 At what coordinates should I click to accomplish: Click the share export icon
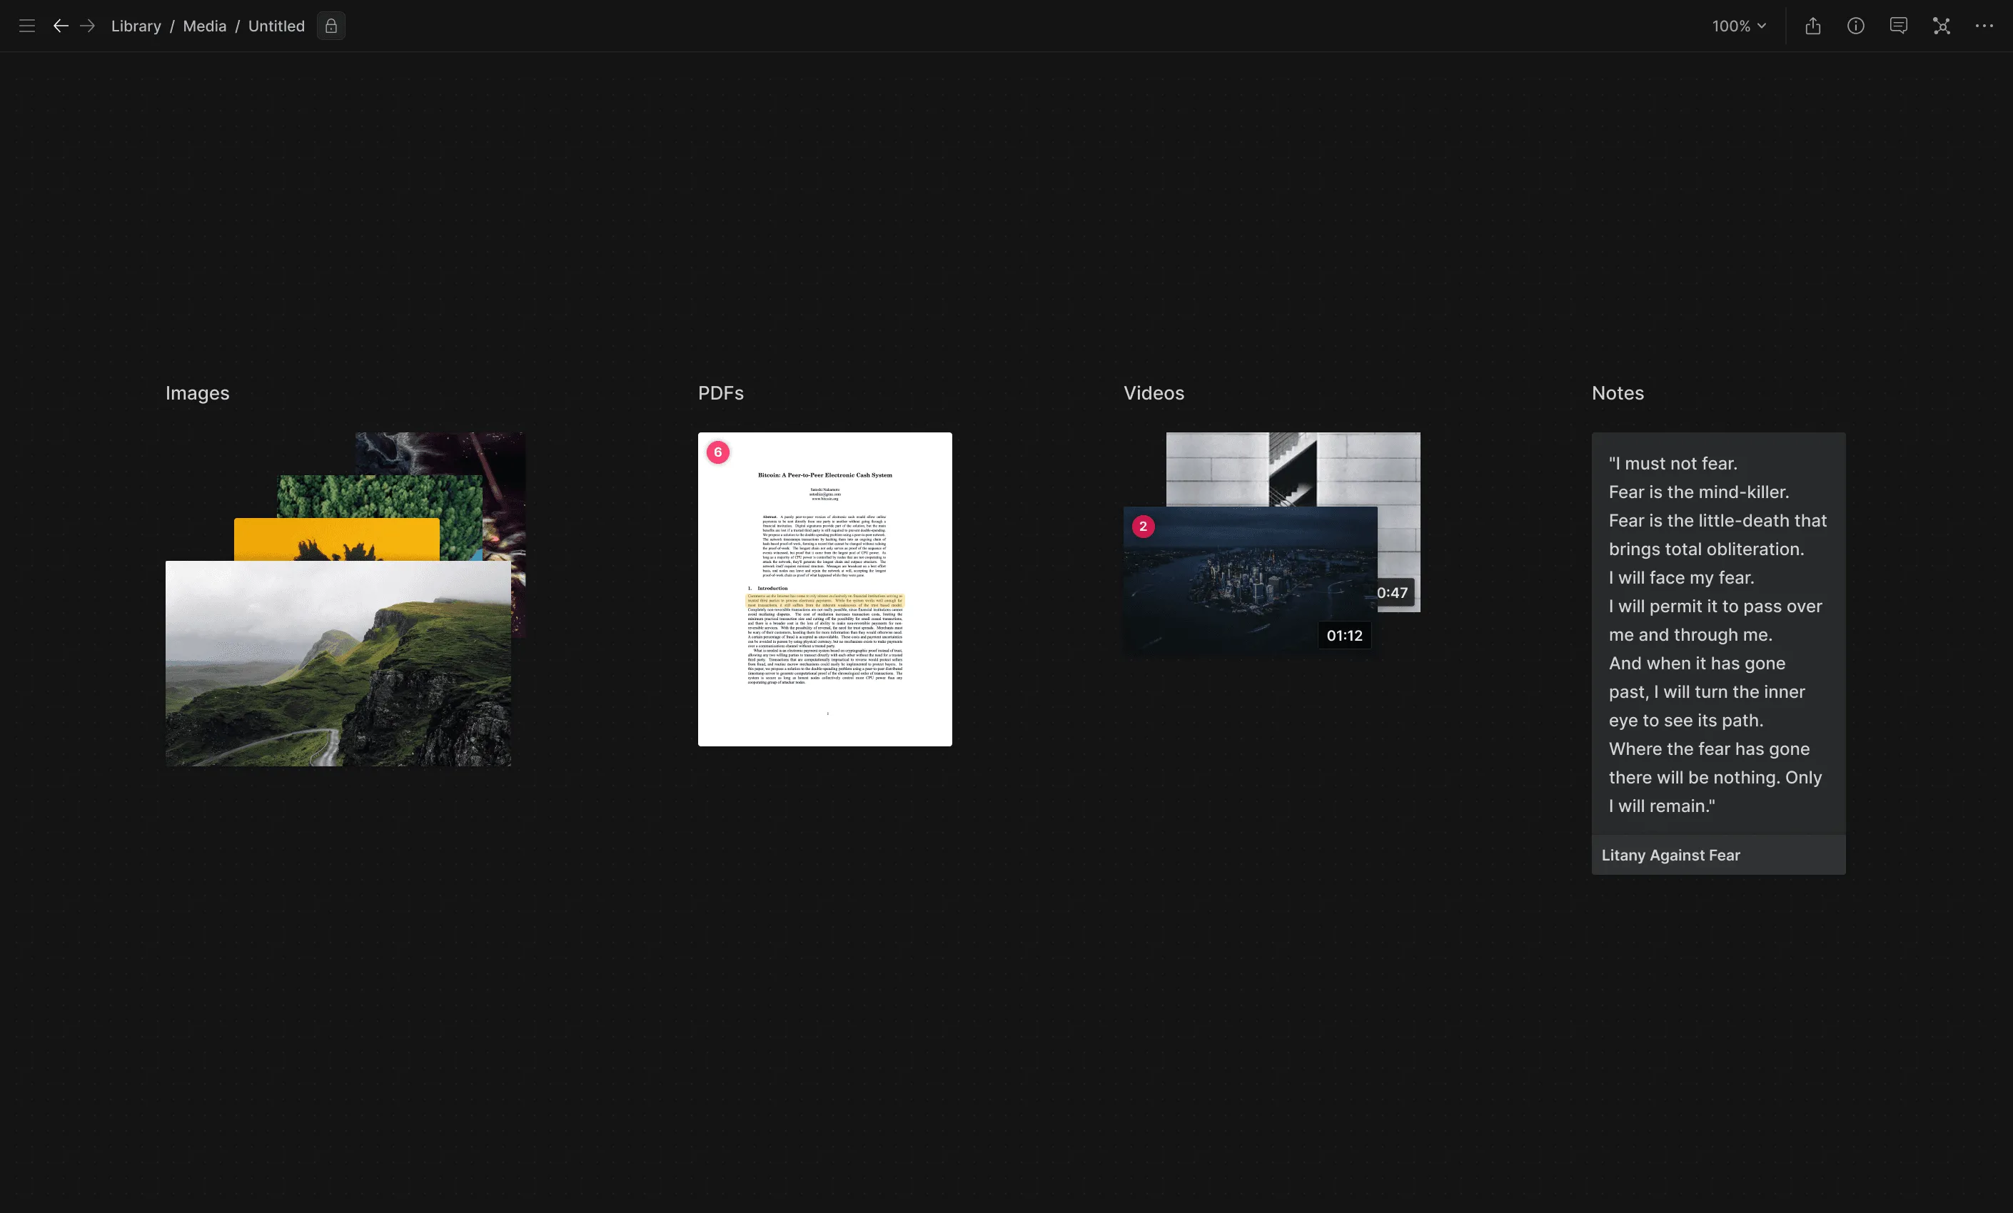pyautogui.click(x=1813, y=26)
